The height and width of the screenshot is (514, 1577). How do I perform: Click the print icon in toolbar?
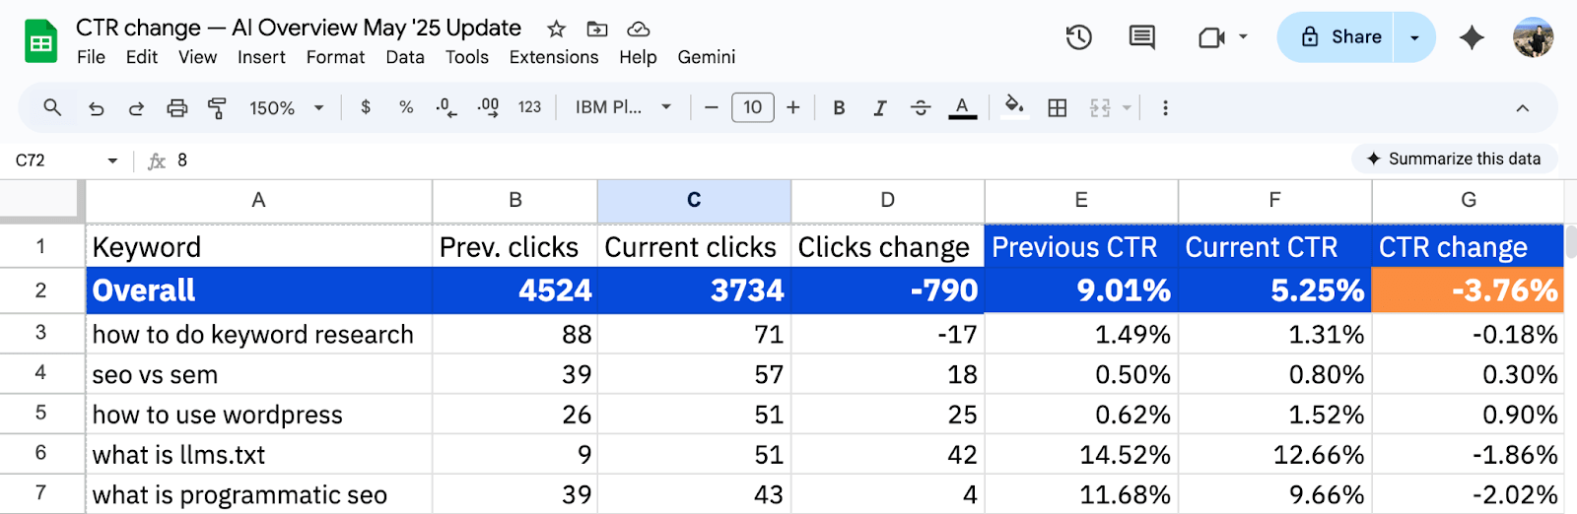click(x=177, y=108)
